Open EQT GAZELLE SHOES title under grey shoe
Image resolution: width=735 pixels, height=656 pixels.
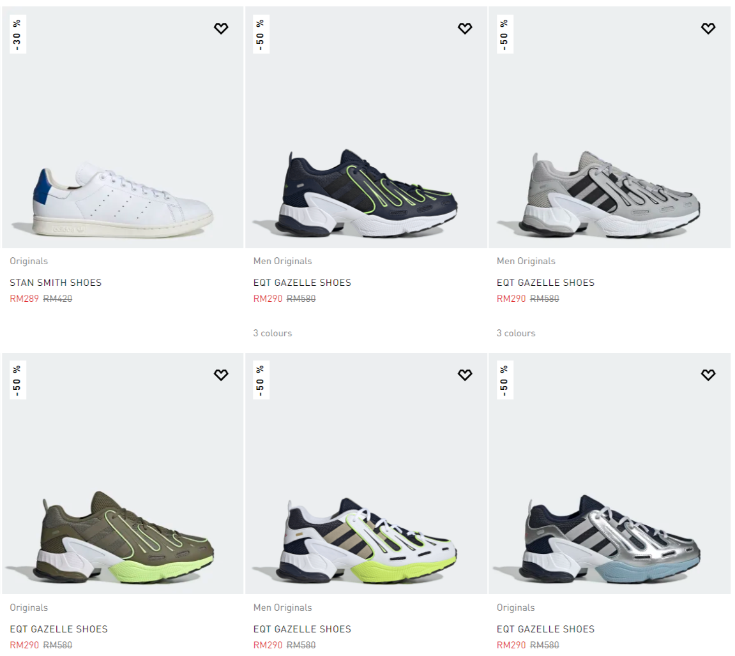pyautogui.click(x=545, y=283)
